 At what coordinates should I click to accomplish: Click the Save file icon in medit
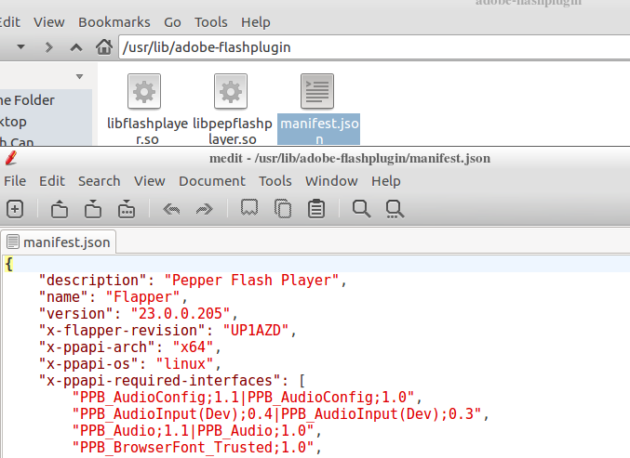click(93, 209)
